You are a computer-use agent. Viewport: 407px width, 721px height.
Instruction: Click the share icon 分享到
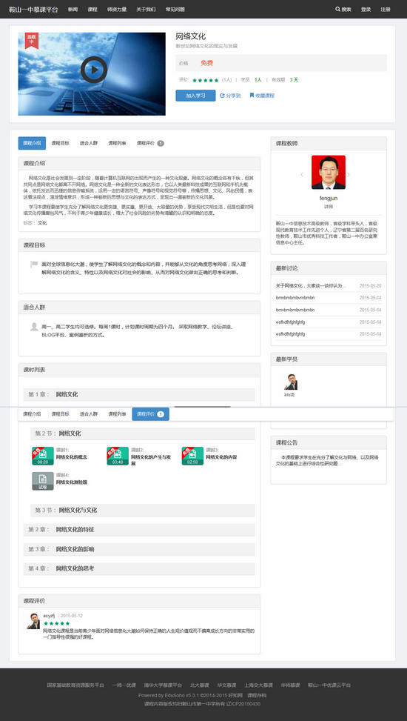click(222, 96)
